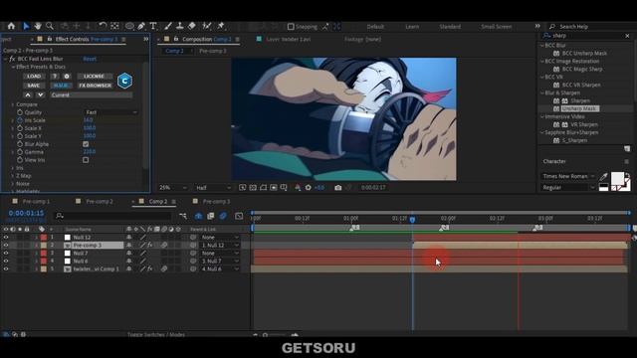Select the Puppet Pin tool
Viewport: 637px width, 358px height.
221,26
